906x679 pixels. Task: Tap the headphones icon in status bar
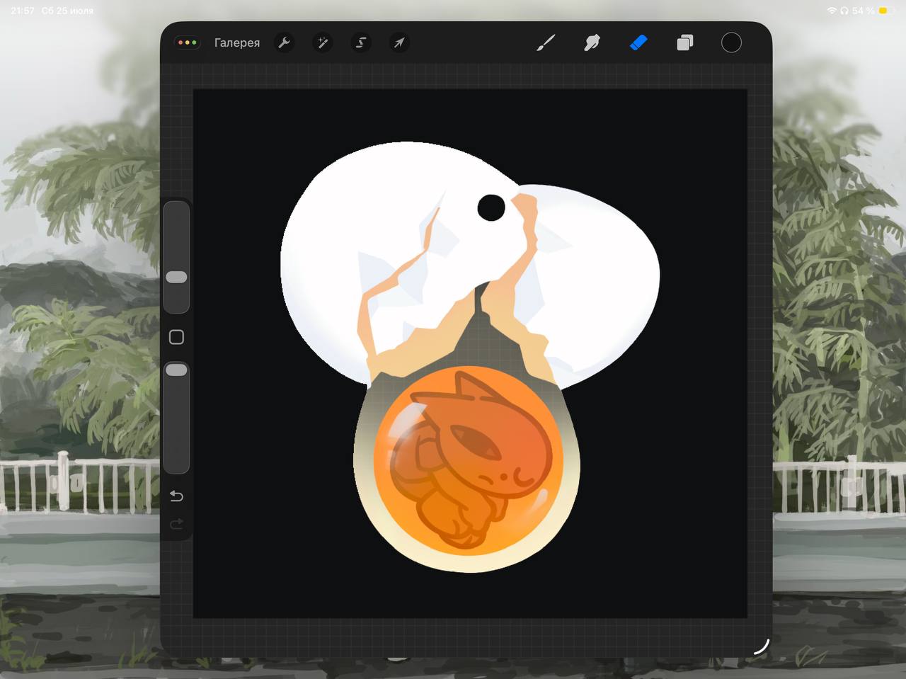coord(844,11)
